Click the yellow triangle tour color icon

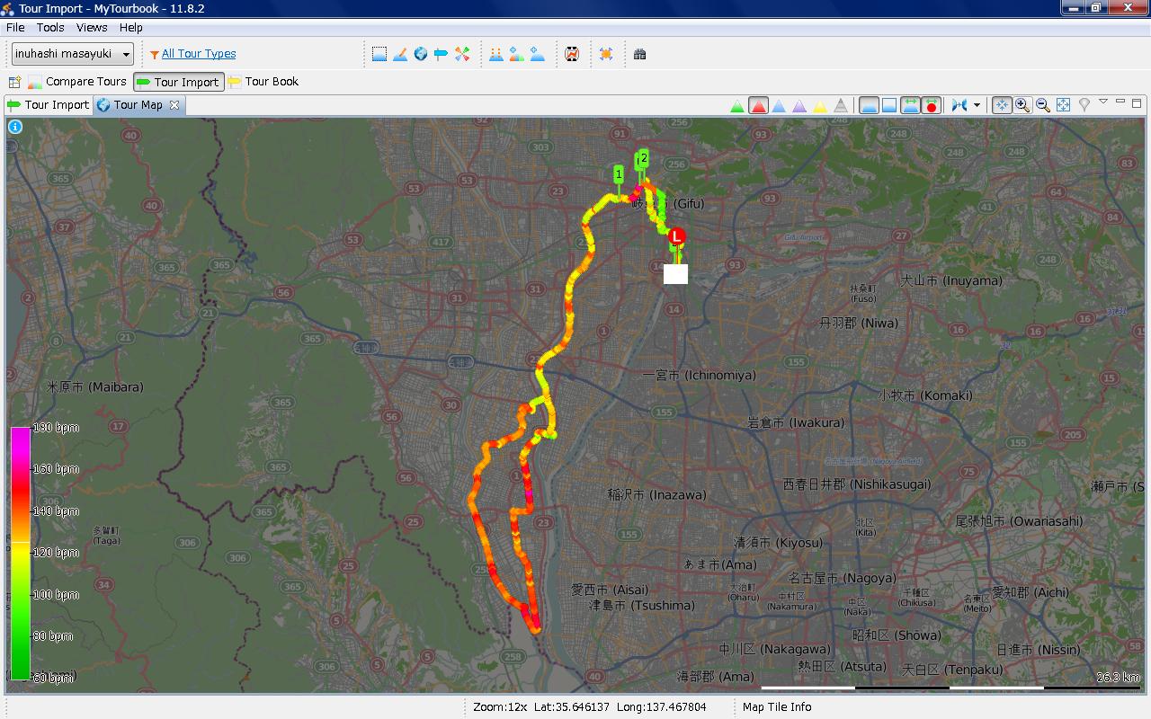(820, 105)
